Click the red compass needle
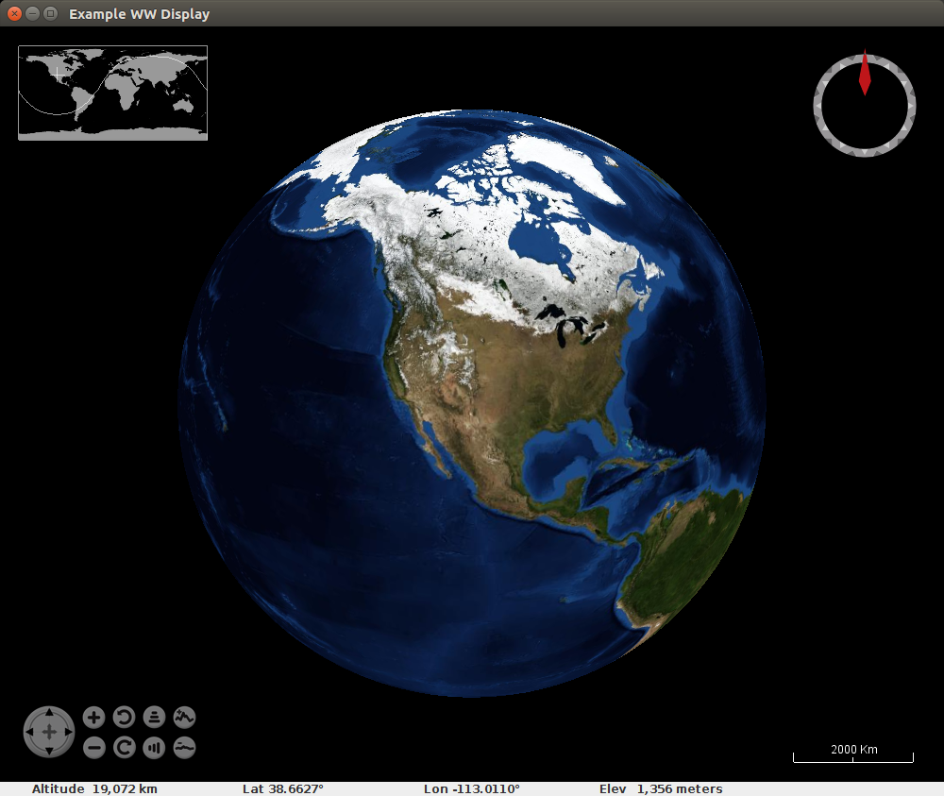This screenshot has height=796, width=944. pyautogui.click(x=864, y=75)
